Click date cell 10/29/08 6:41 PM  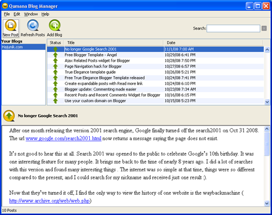[180, 55]
